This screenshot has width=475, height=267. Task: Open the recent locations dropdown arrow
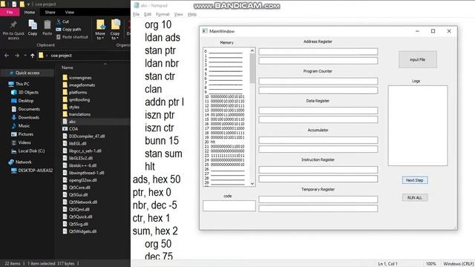click(x=25, y=56)
